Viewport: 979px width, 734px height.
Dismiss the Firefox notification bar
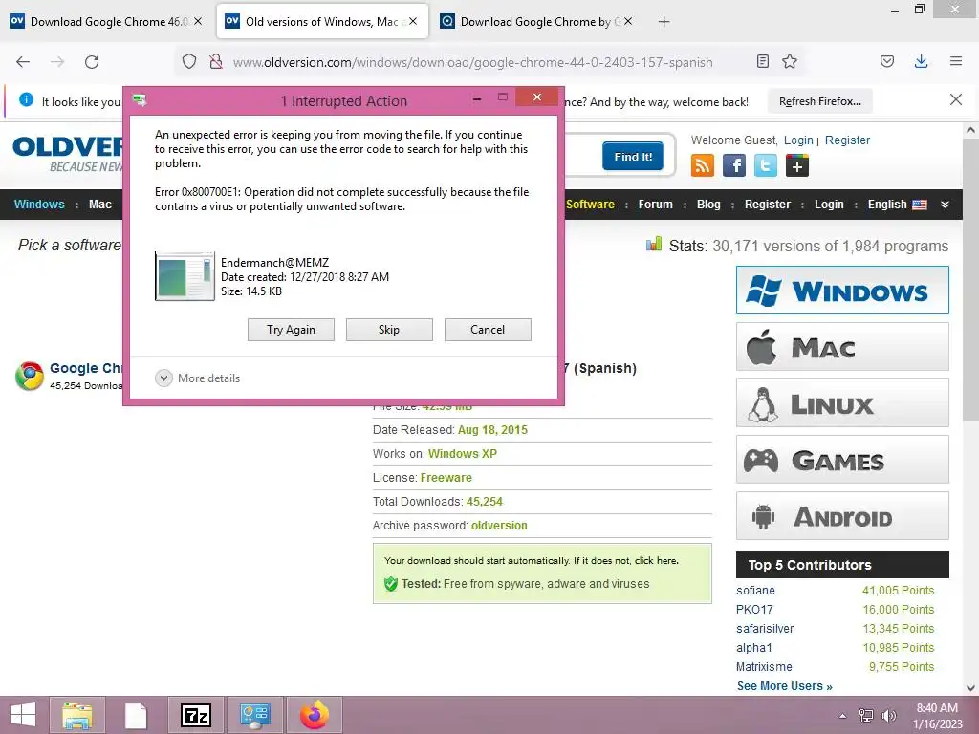click(x=956, y=99)
